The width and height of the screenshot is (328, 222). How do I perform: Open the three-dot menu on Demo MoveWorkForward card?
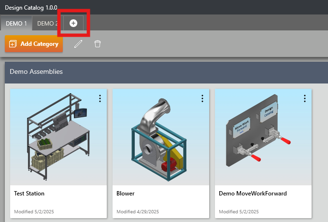305,98
